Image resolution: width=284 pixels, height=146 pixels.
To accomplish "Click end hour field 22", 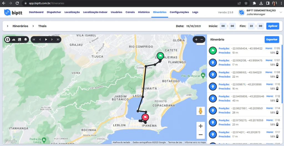I will click(x=251, y=26).
